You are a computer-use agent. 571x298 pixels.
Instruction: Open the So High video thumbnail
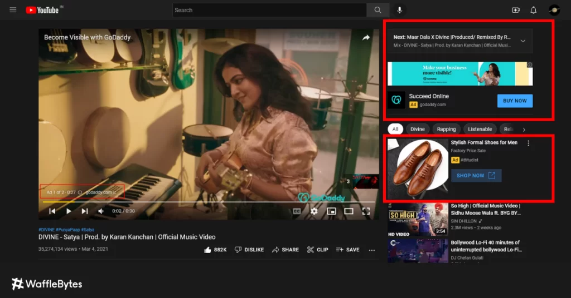point(410,219)
